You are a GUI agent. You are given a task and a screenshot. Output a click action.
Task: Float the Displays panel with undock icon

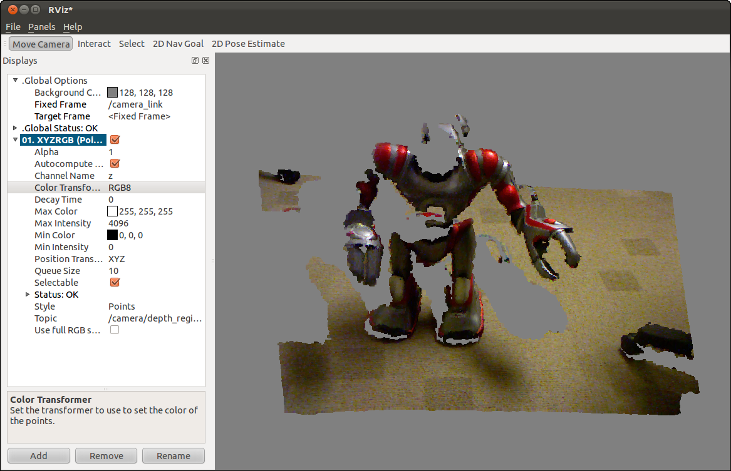click(195, 61)
